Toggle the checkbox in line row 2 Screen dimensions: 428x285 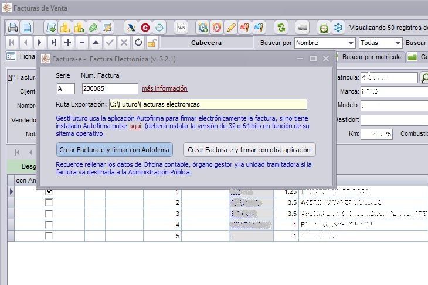(x=49, y=202)
